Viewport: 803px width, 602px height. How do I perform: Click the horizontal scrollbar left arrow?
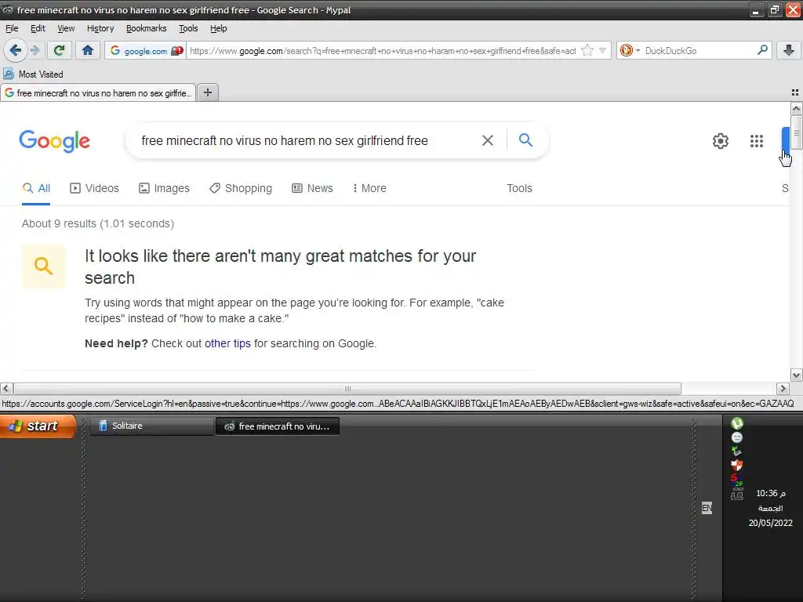point(6,389)
